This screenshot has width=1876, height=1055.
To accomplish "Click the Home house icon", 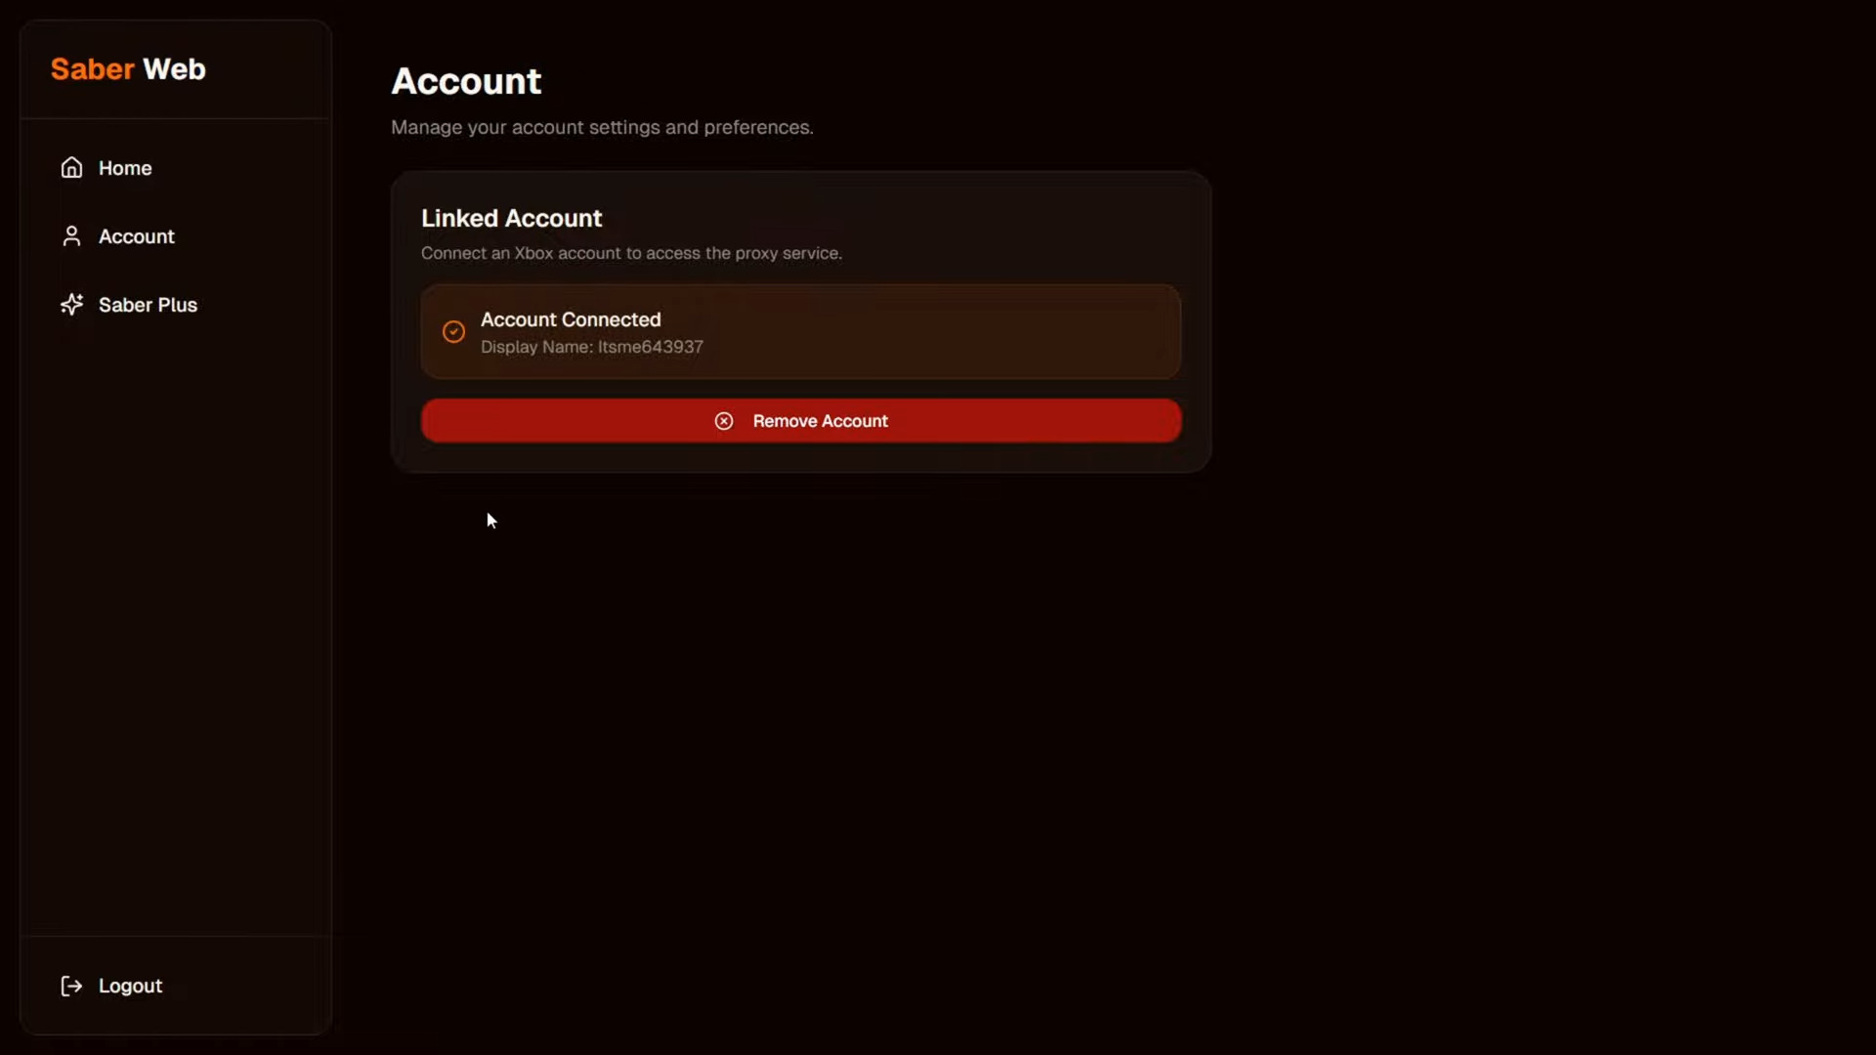I will tap(71, 168).
